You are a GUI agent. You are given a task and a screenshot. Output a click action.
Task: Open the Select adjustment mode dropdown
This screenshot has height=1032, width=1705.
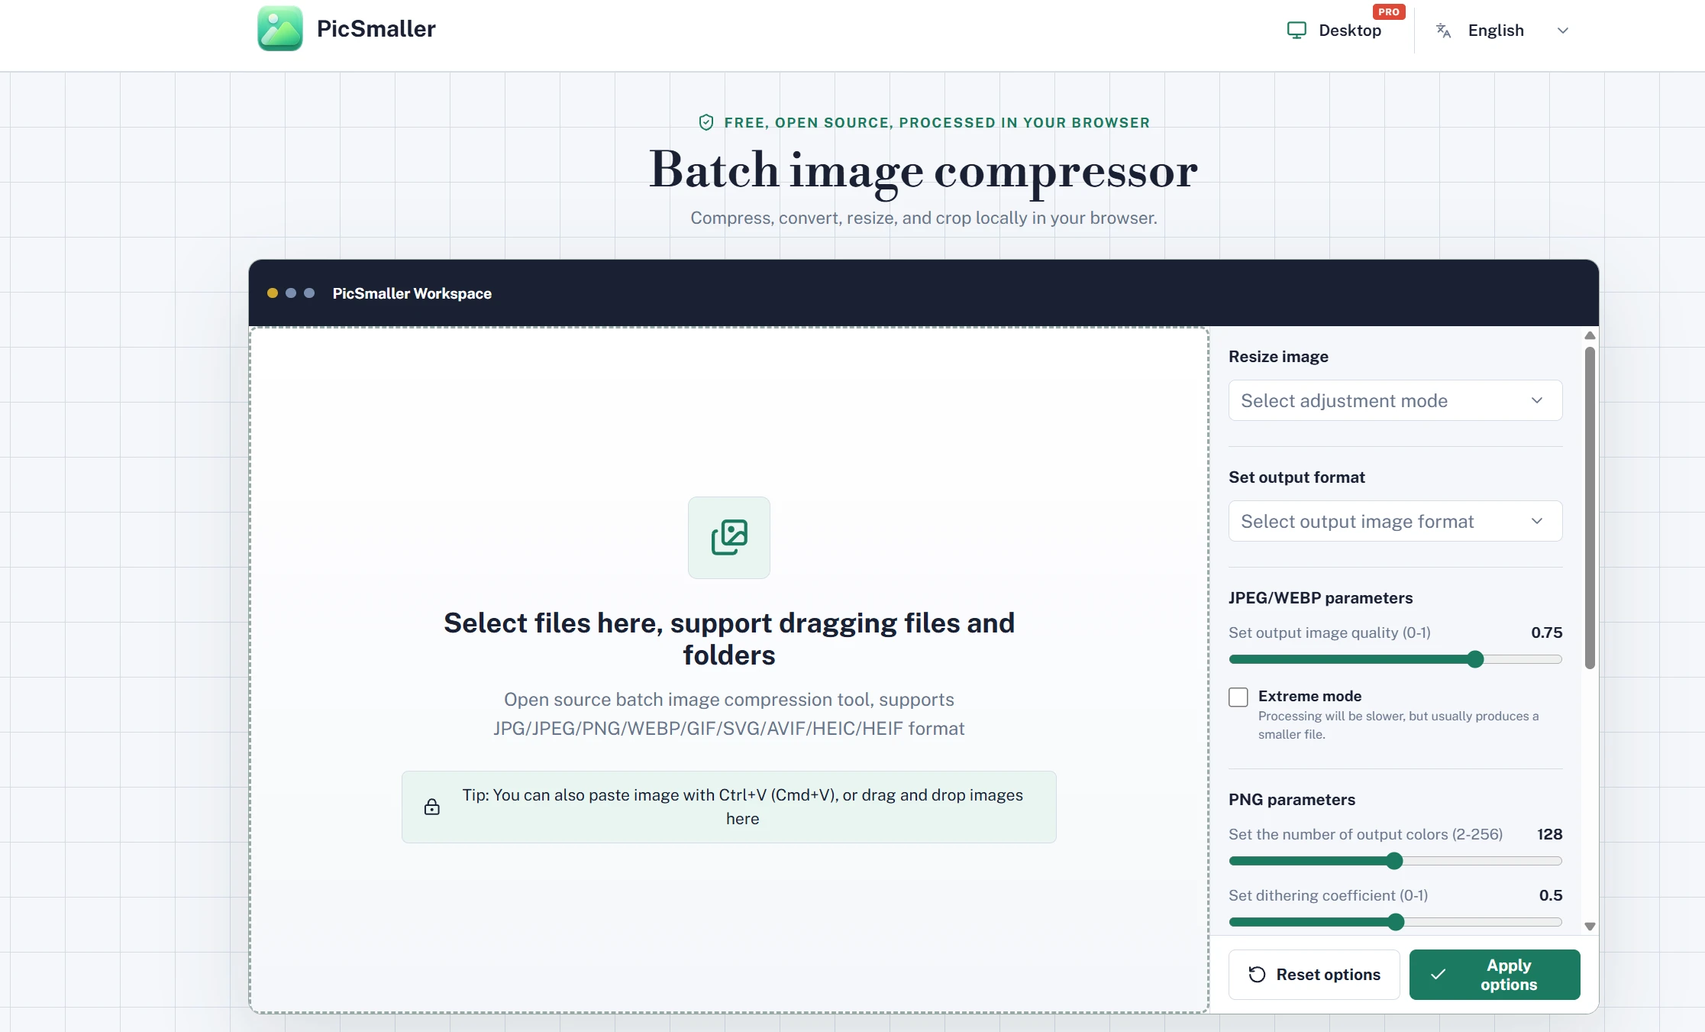[x=1395, y=400]
